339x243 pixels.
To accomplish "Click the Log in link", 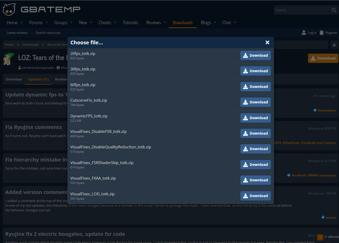I will (312, 33).
